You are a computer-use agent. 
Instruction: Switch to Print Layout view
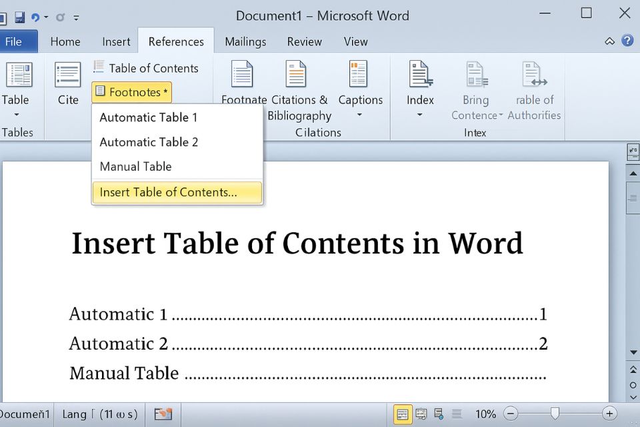click(403, 414)
